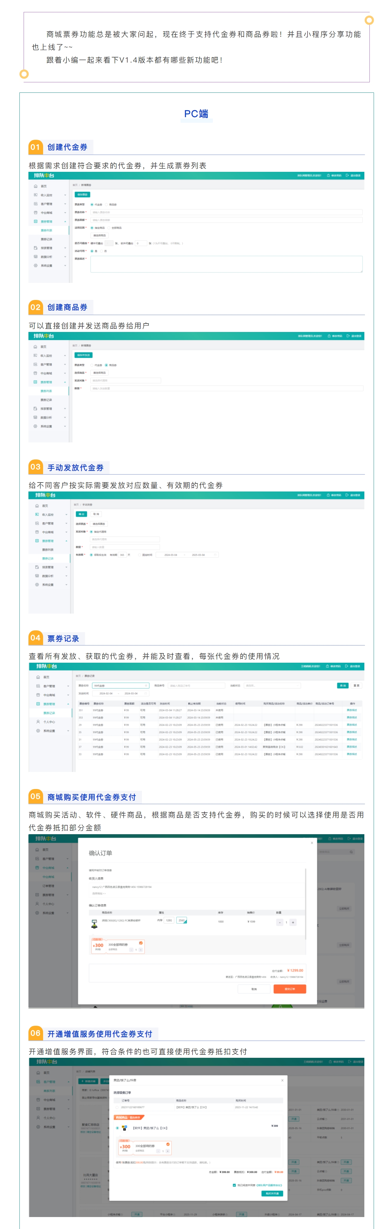This screenshot has height=1229, width=385.
Task: Click 客户管理 sidebar icon in 创建代金券 screenshot
Action: [x=35, y=204]
